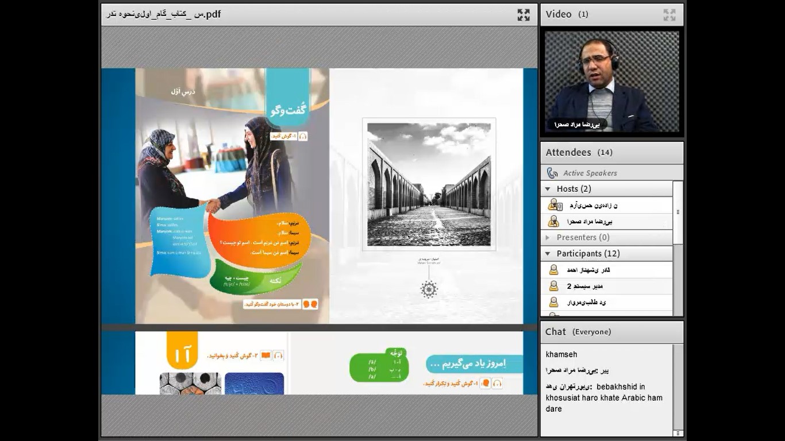Image resolution: width=785 pixels, height=441 pixels.
Task: Expand the Presenters (0) group
Action: [x=548, y=237]
